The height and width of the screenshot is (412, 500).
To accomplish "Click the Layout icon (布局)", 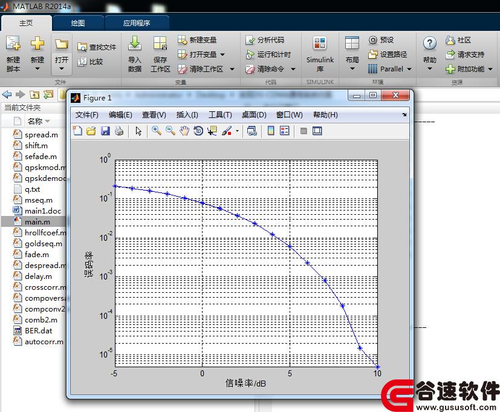I will click(x=352, y=43).
